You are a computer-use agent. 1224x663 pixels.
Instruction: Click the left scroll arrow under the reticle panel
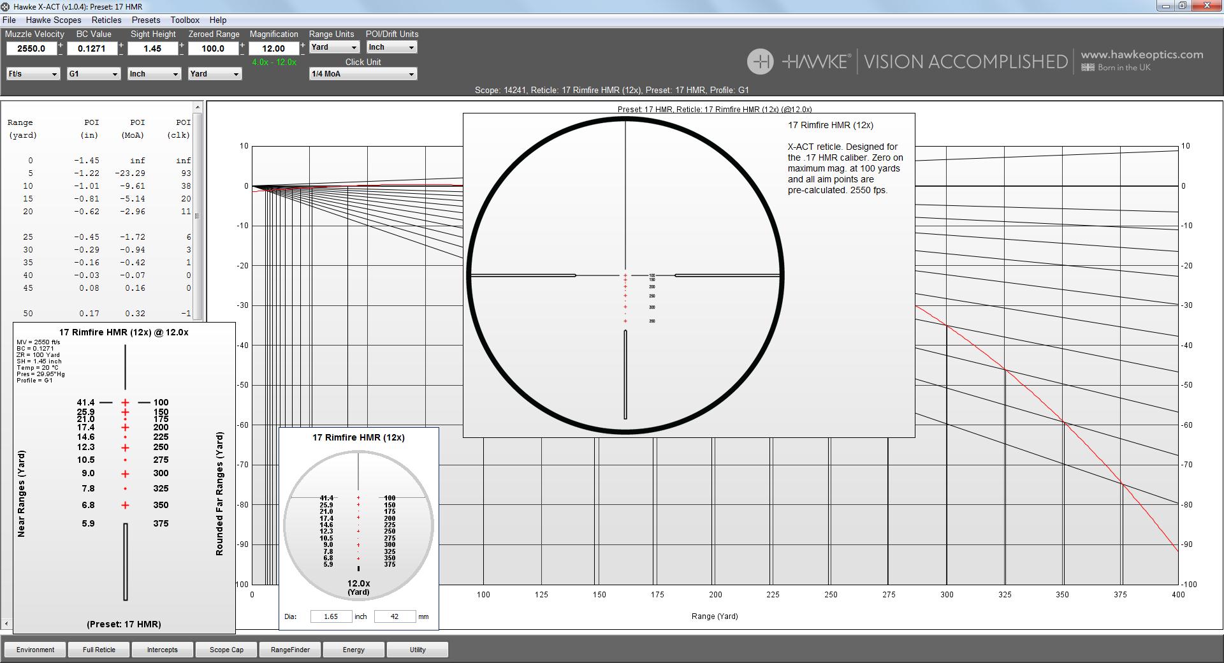click(x=6, y=623)
